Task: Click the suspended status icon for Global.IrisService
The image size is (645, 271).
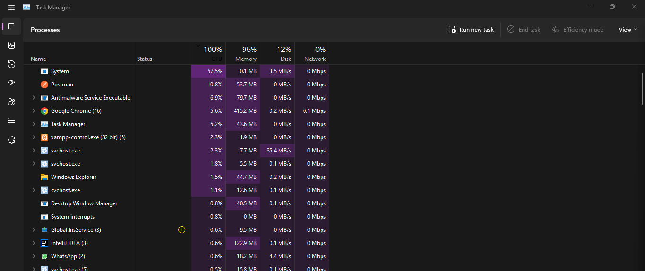Action: click(182, 230)
